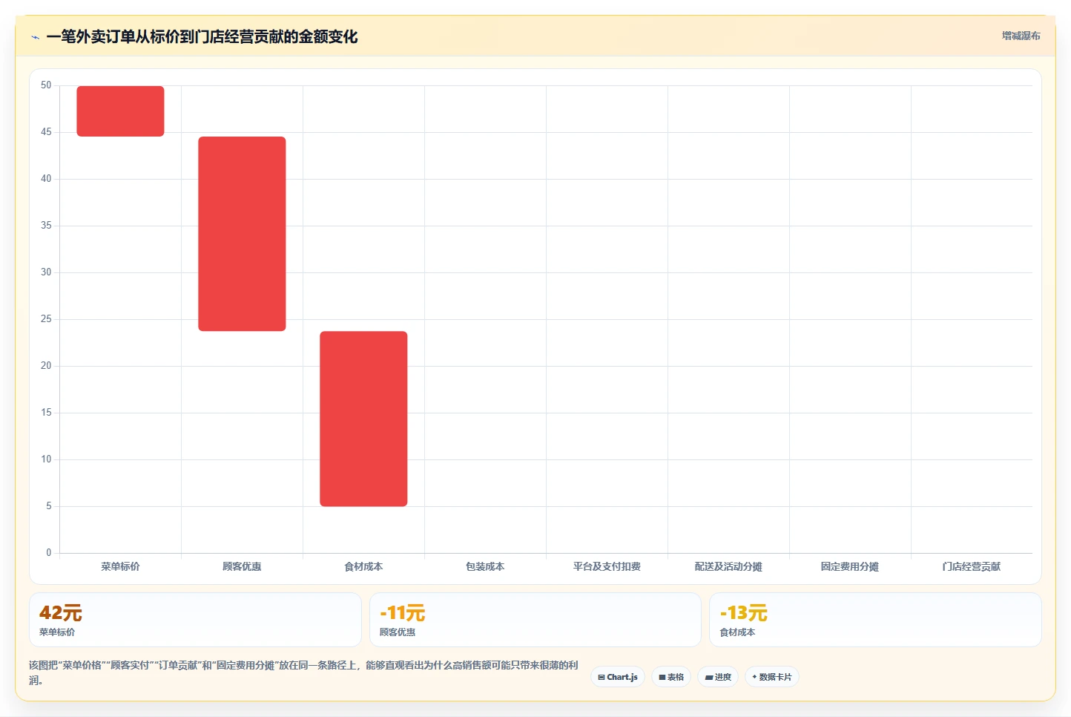Click the description text starting with 该图把
This screenshot has height=717, width=1071.
(x=303, y=672)
